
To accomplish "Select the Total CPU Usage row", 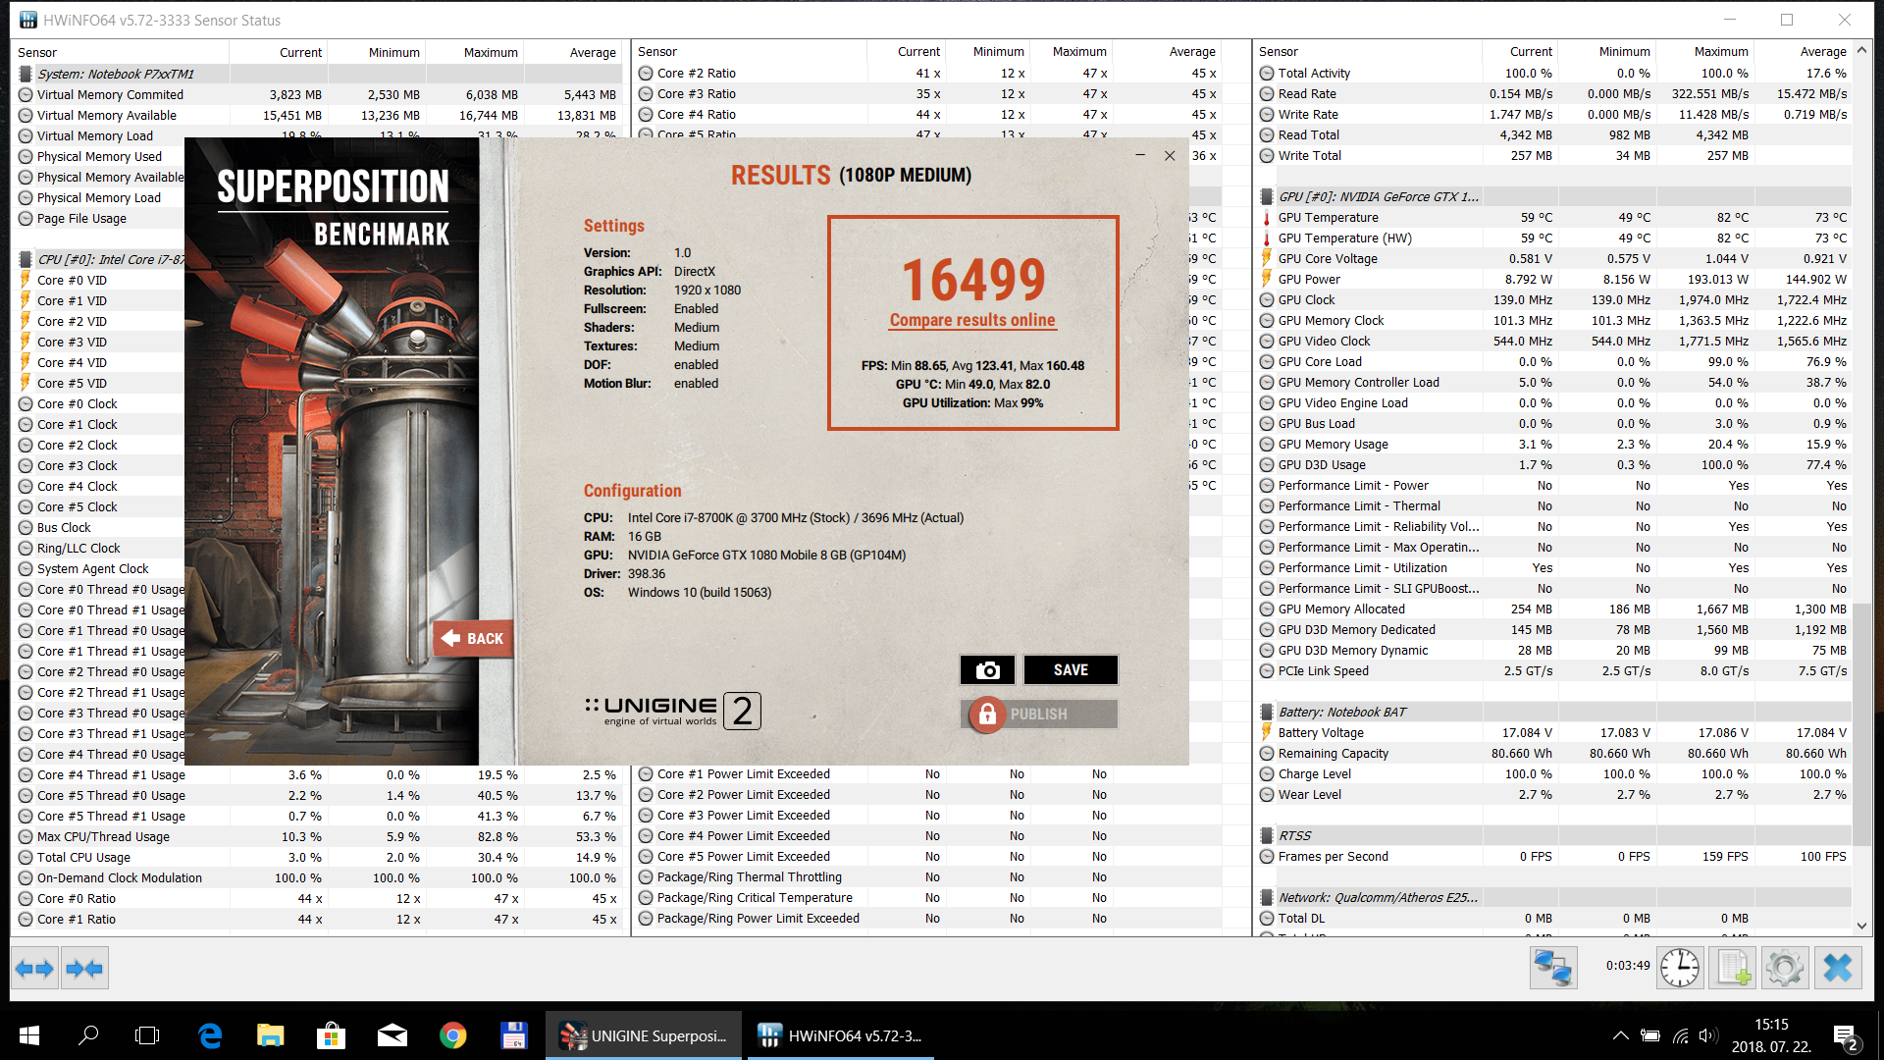I will (x=319, y=858).
